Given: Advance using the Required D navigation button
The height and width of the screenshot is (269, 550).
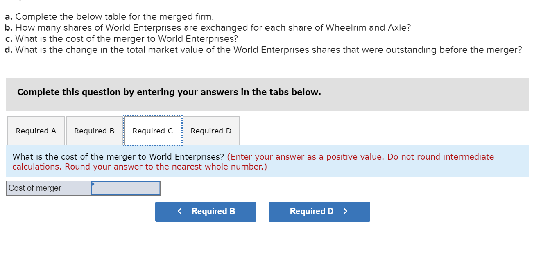Looking at the screenshot, I should [319, 211].
